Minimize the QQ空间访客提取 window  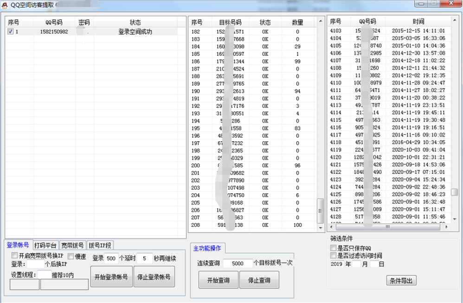click(x=421, y=4)
